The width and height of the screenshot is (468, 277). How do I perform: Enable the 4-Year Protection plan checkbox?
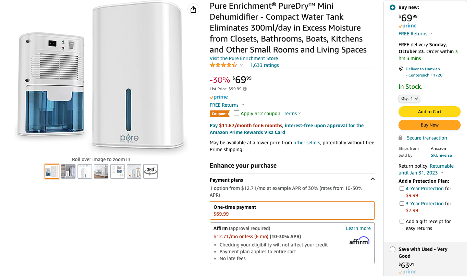click(402, 189)
